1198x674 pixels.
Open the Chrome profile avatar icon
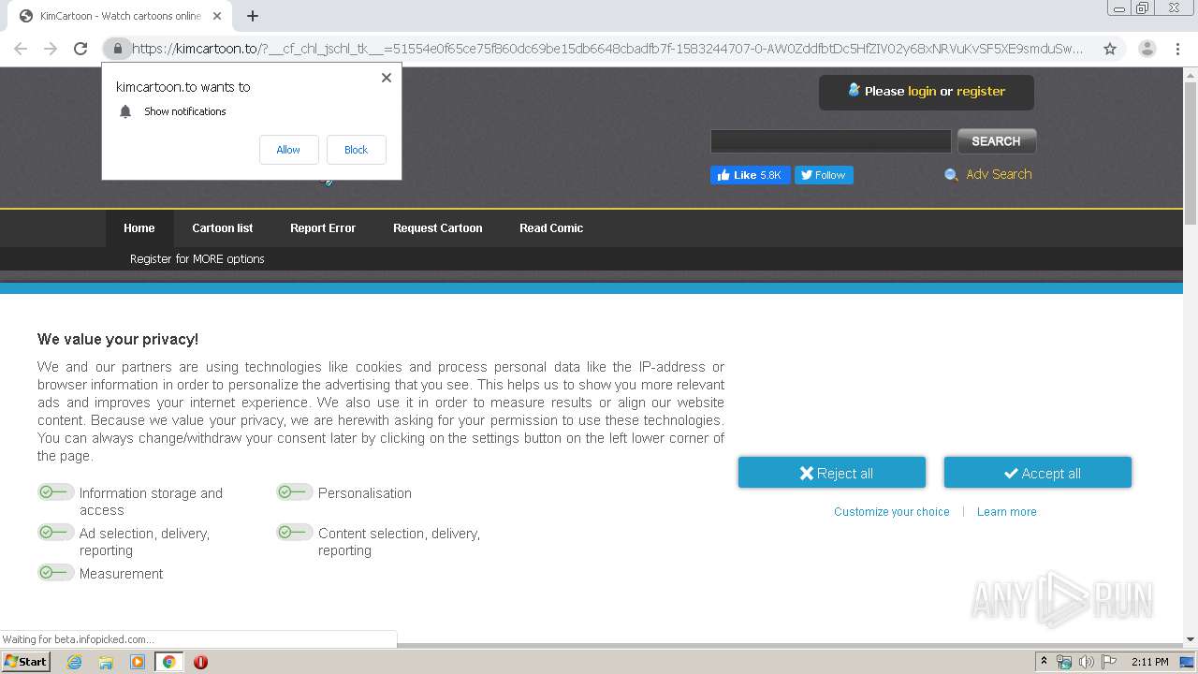1147,49
